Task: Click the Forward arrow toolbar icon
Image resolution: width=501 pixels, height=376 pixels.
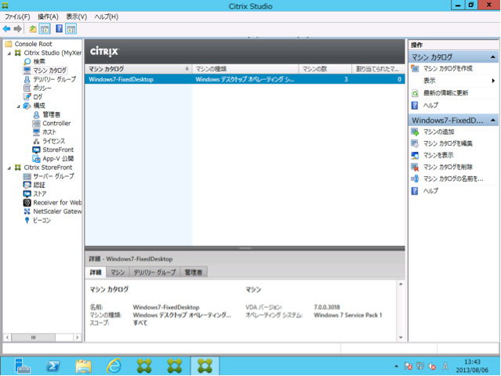Action: (x=18, y=29)
